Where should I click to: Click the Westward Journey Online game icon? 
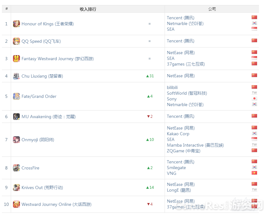[x=16, y=204]
